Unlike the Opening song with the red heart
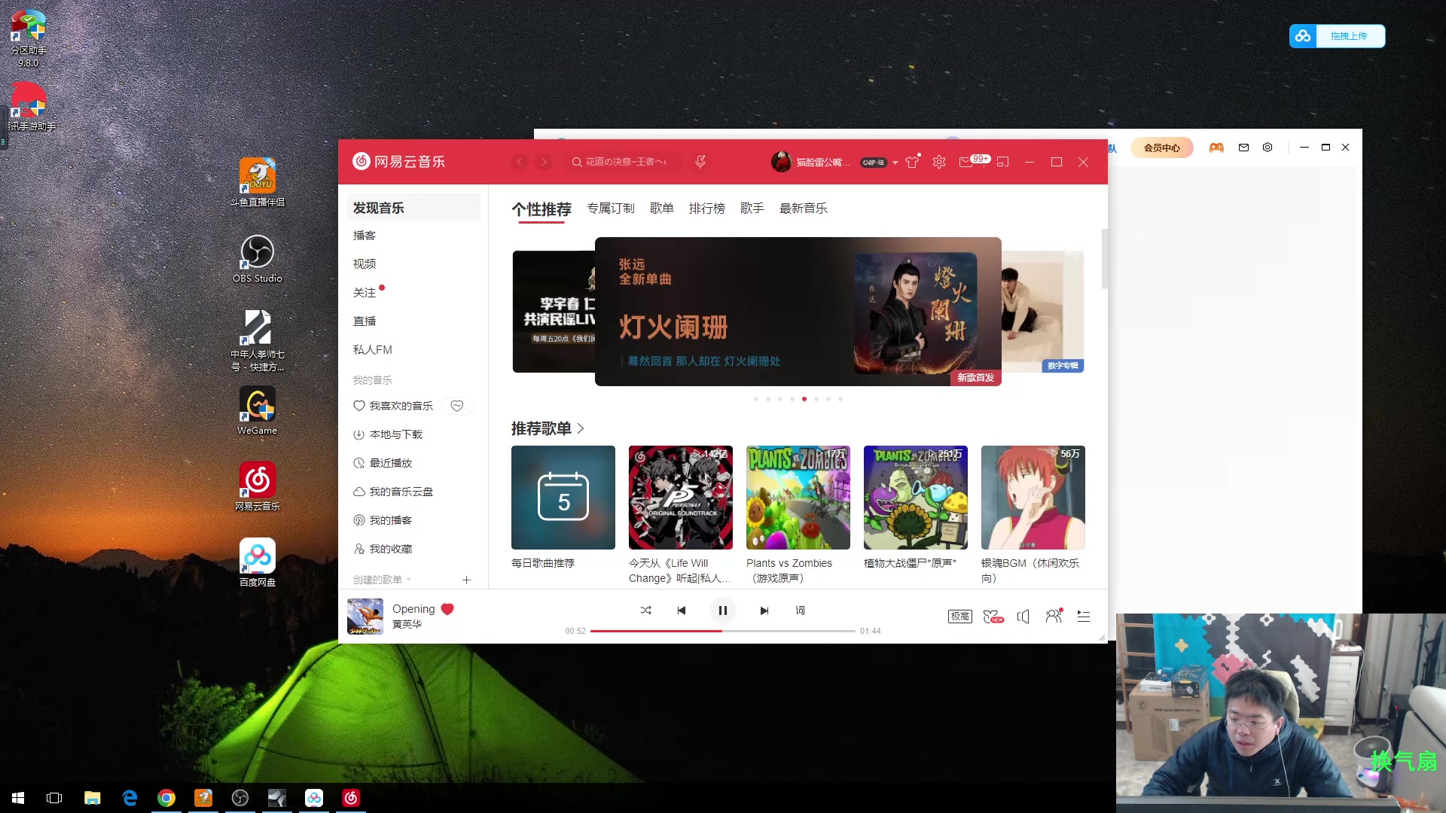Screen dimensions: 1446x813 (447, 609)
